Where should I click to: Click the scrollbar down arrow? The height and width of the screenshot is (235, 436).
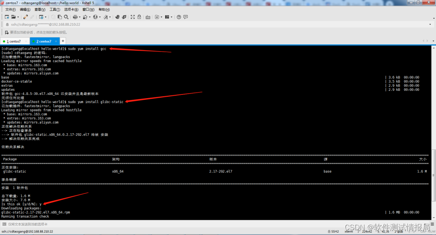[x=434, y=218]
